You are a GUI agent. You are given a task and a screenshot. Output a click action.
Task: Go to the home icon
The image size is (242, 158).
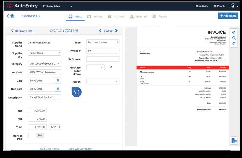[x=12, y=16]
